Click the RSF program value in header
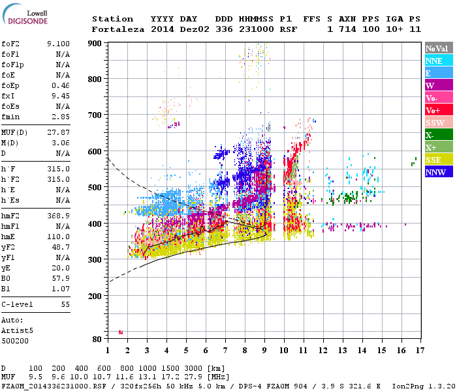The image size is (457, 391). (289, 29)
